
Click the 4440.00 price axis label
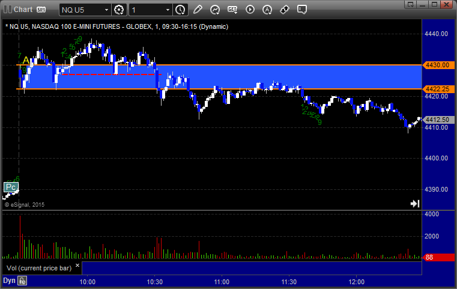(437, 34)
